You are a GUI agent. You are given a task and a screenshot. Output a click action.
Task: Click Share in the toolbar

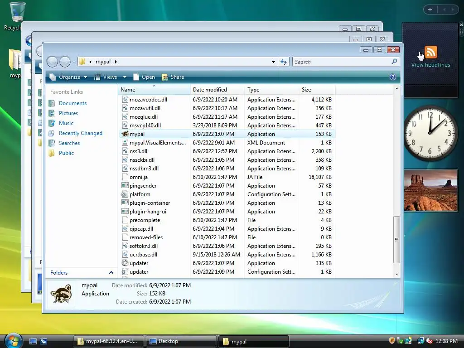point(173,77)
